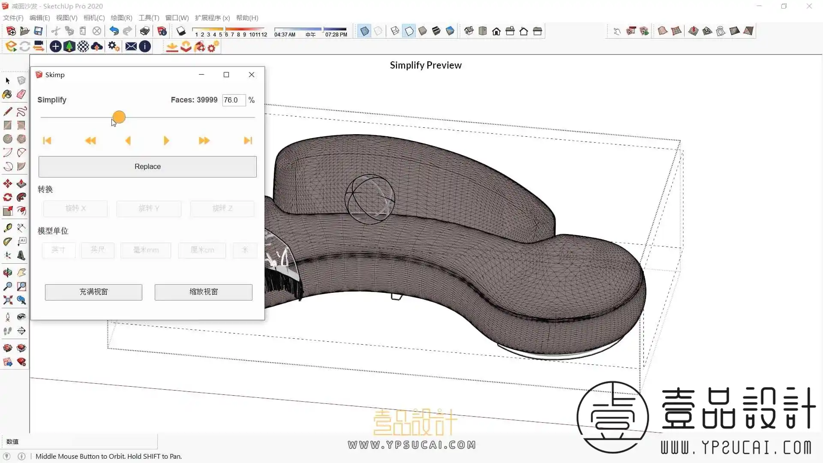Screen dimensions: 823x463
Task: Open file with the folder icon
Action: [x=25, y=31]
